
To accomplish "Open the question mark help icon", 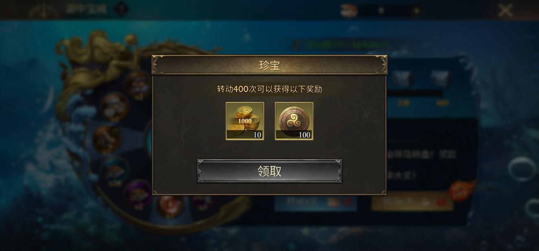I will [x=120, y=9].
